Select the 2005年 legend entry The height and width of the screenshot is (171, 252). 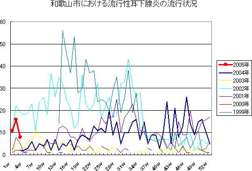(234, 64)
